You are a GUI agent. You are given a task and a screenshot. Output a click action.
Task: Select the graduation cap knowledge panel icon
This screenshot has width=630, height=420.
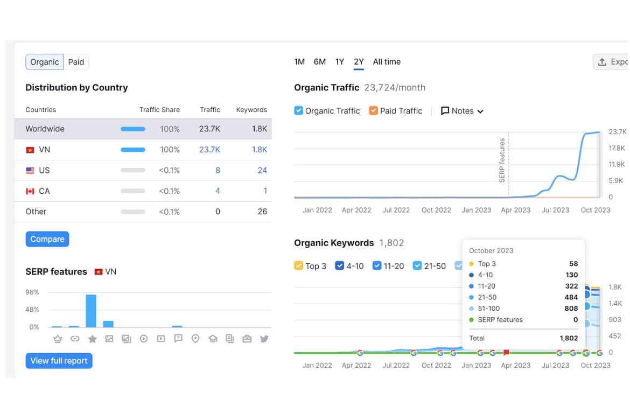pyautogui.click(x=213, y=339)
